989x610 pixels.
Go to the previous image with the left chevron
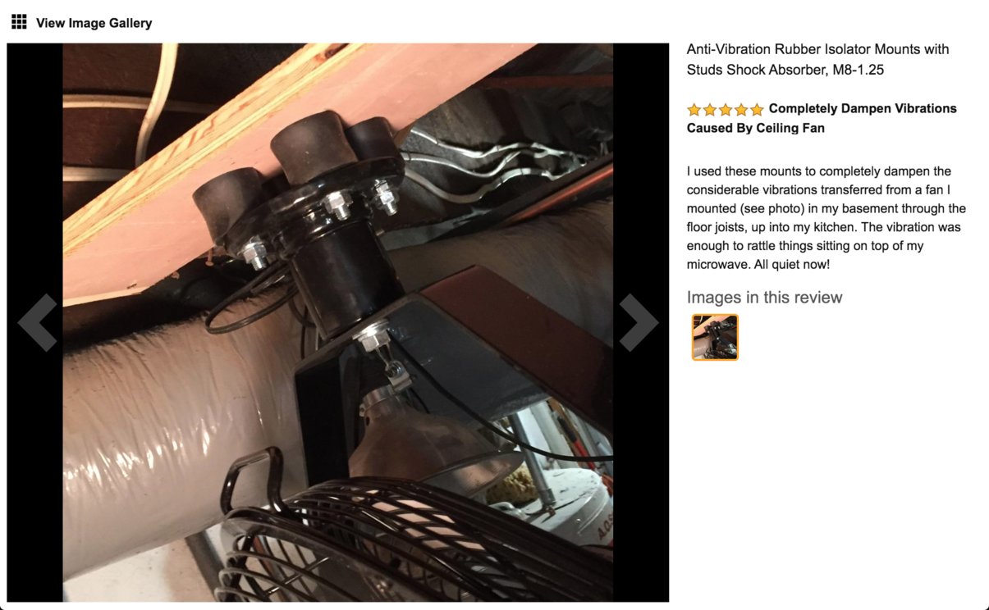[x=38, y=322]
